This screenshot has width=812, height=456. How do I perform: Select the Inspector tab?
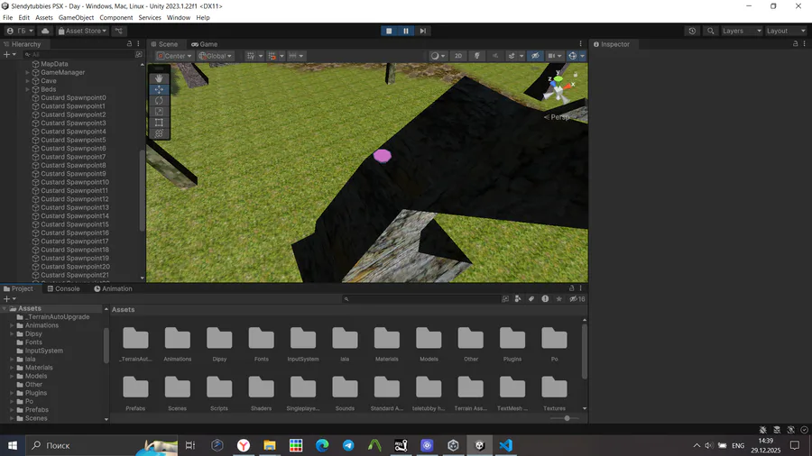tap(612, 44)
